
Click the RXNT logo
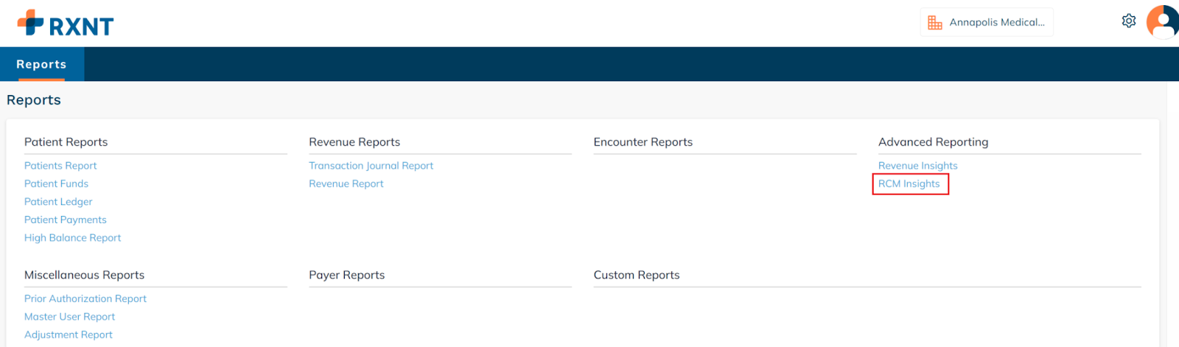coord(66,24)
